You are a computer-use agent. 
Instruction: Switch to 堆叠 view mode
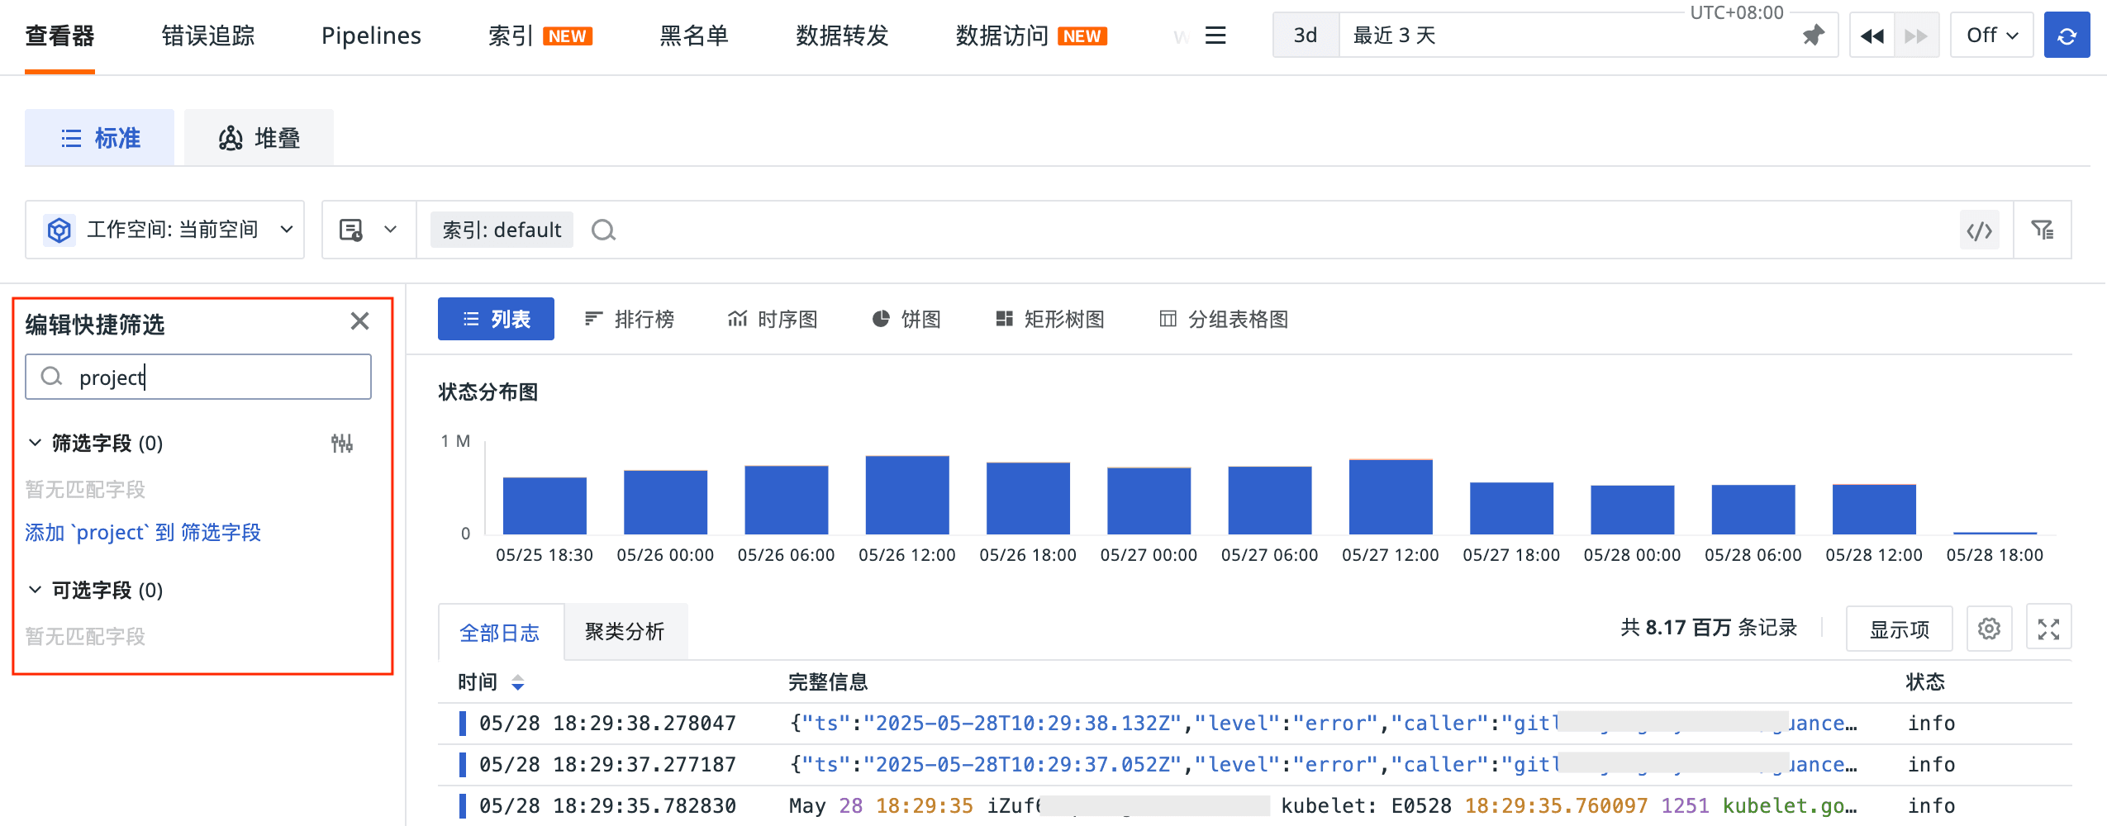259,138
